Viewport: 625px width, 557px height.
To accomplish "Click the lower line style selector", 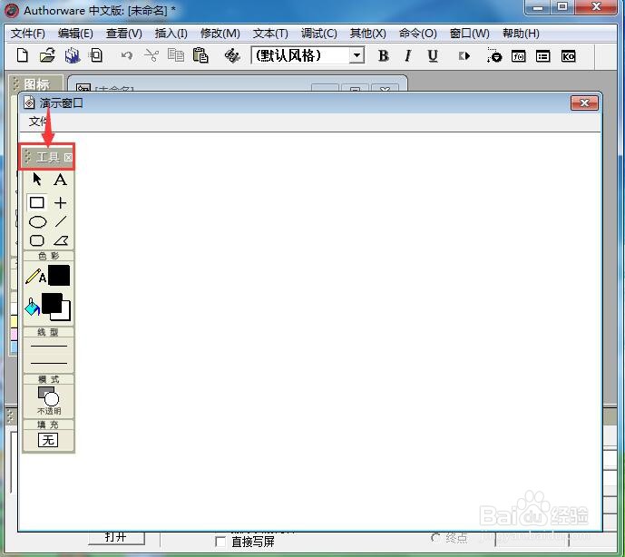I will coord(49,363).
